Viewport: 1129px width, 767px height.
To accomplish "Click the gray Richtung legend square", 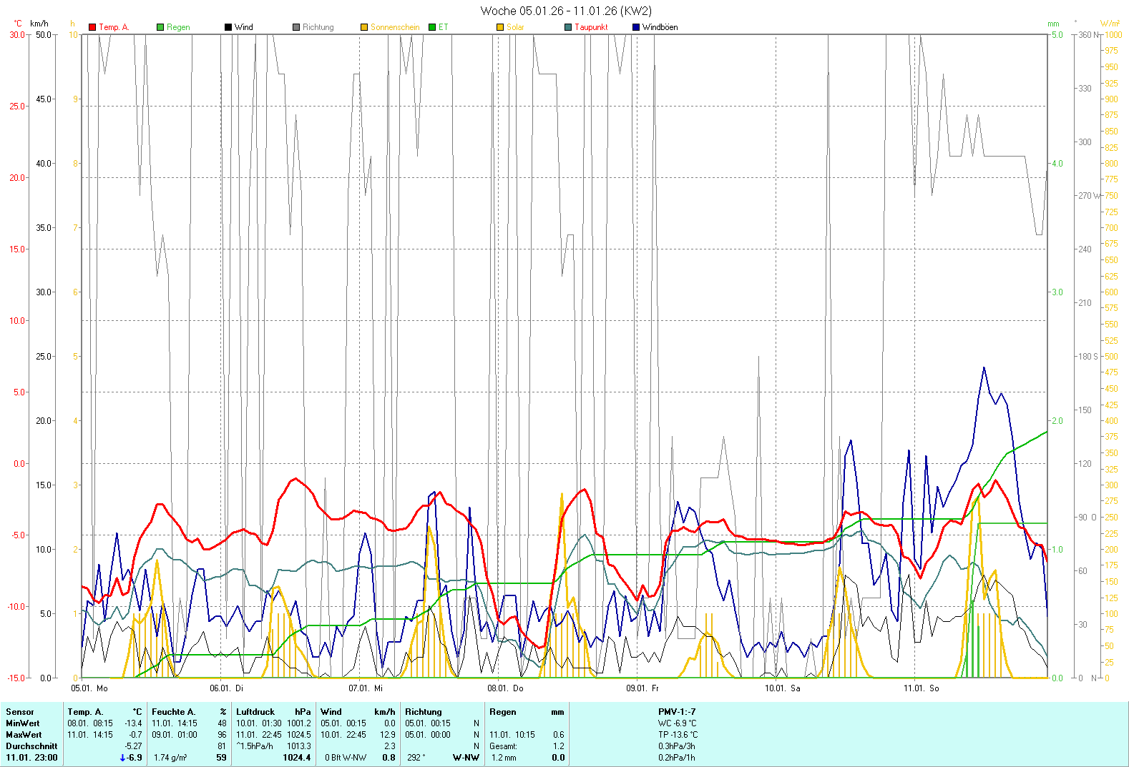I will [x=296, y=27].
